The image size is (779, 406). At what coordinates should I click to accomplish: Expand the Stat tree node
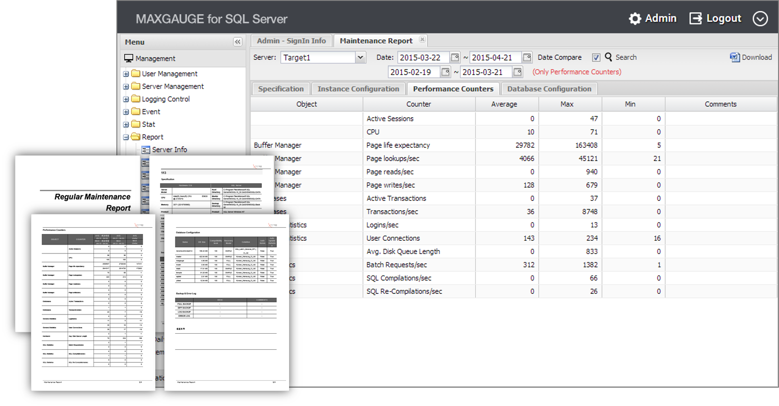[x=126, y=124]
